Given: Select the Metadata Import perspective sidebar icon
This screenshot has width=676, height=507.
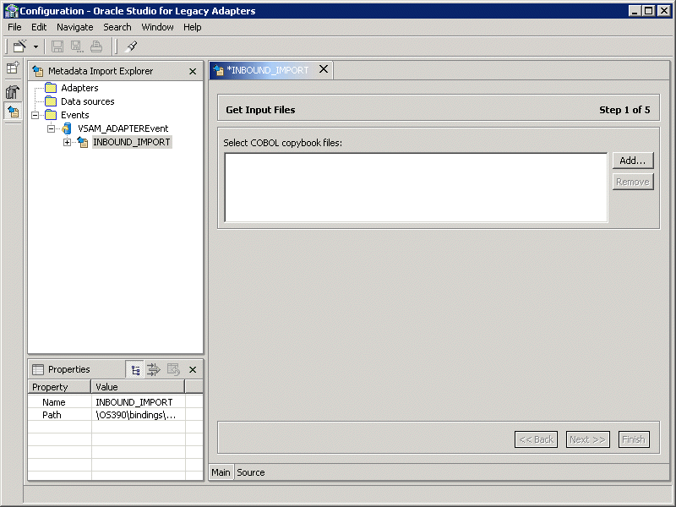Looking at the screenshot, I should point(13,112).
